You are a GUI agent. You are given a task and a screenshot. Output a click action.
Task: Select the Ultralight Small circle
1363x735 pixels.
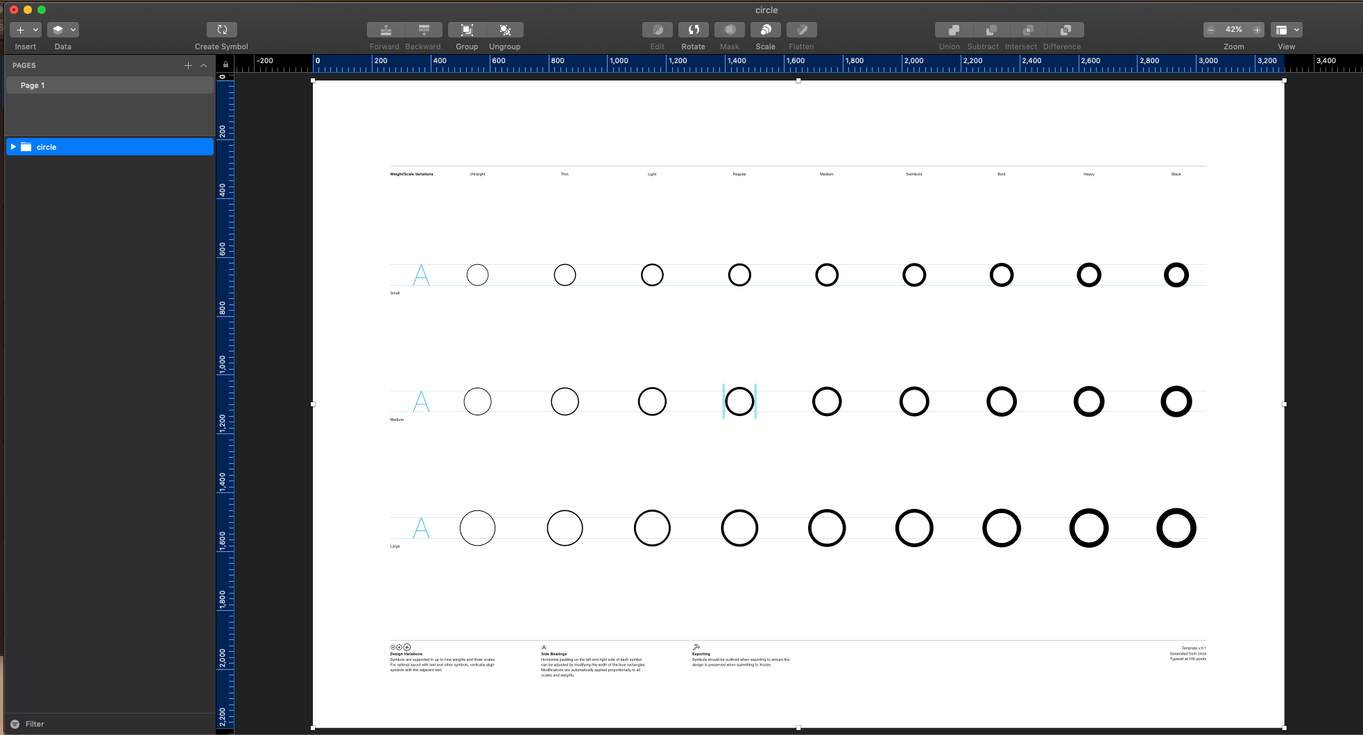[477, 275]
